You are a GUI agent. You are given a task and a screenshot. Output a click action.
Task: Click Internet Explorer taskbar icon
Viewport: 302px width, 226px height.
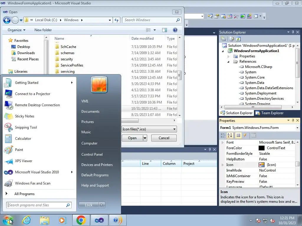[x=26, y=220]
